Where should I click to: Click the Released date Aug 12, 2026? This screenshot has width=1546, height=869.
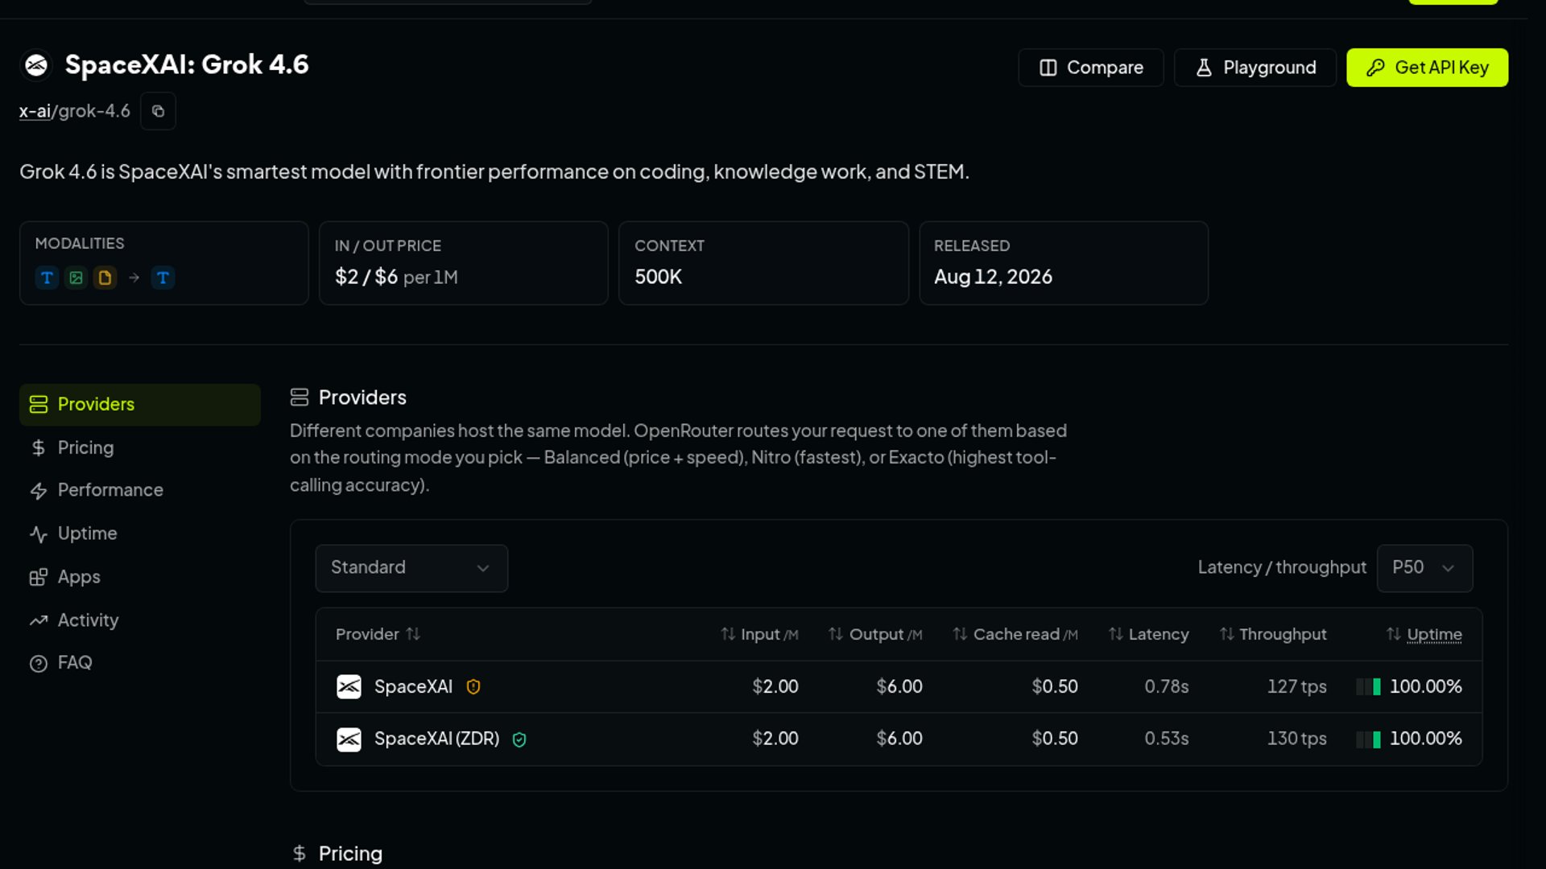[x=993, y=278]
